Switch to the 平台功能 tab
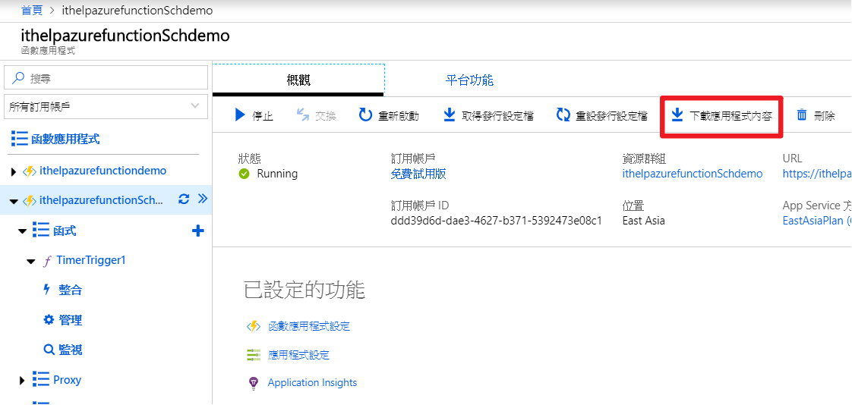This screenshot has width=852, height=405. 469,80
